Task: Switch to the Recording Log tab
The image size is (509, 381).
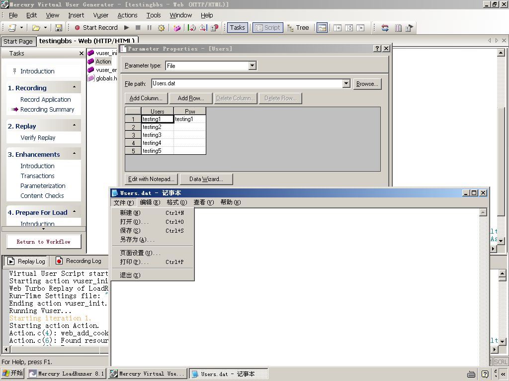Action: [79, 261]
